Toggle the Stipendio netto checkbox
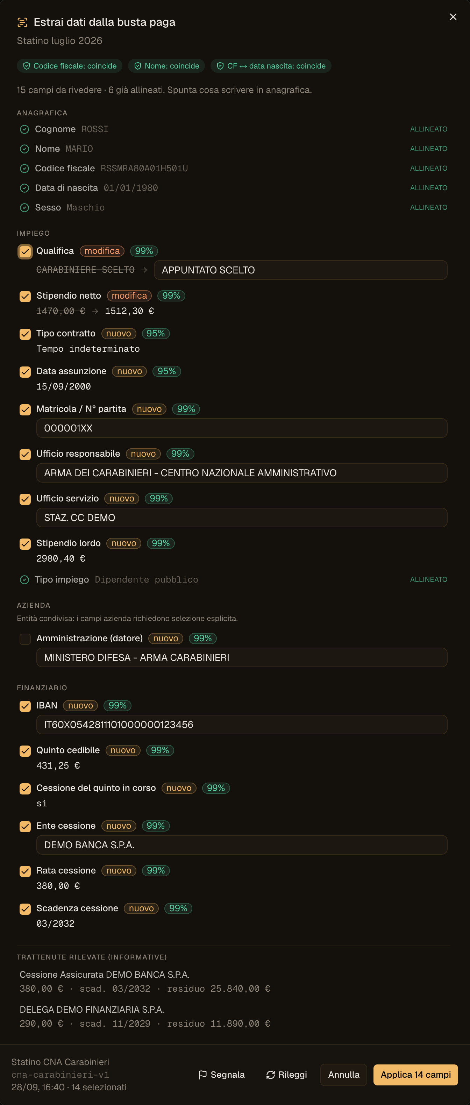The width and height of the screenshot is (470, 1105). [x=25, y=296]
